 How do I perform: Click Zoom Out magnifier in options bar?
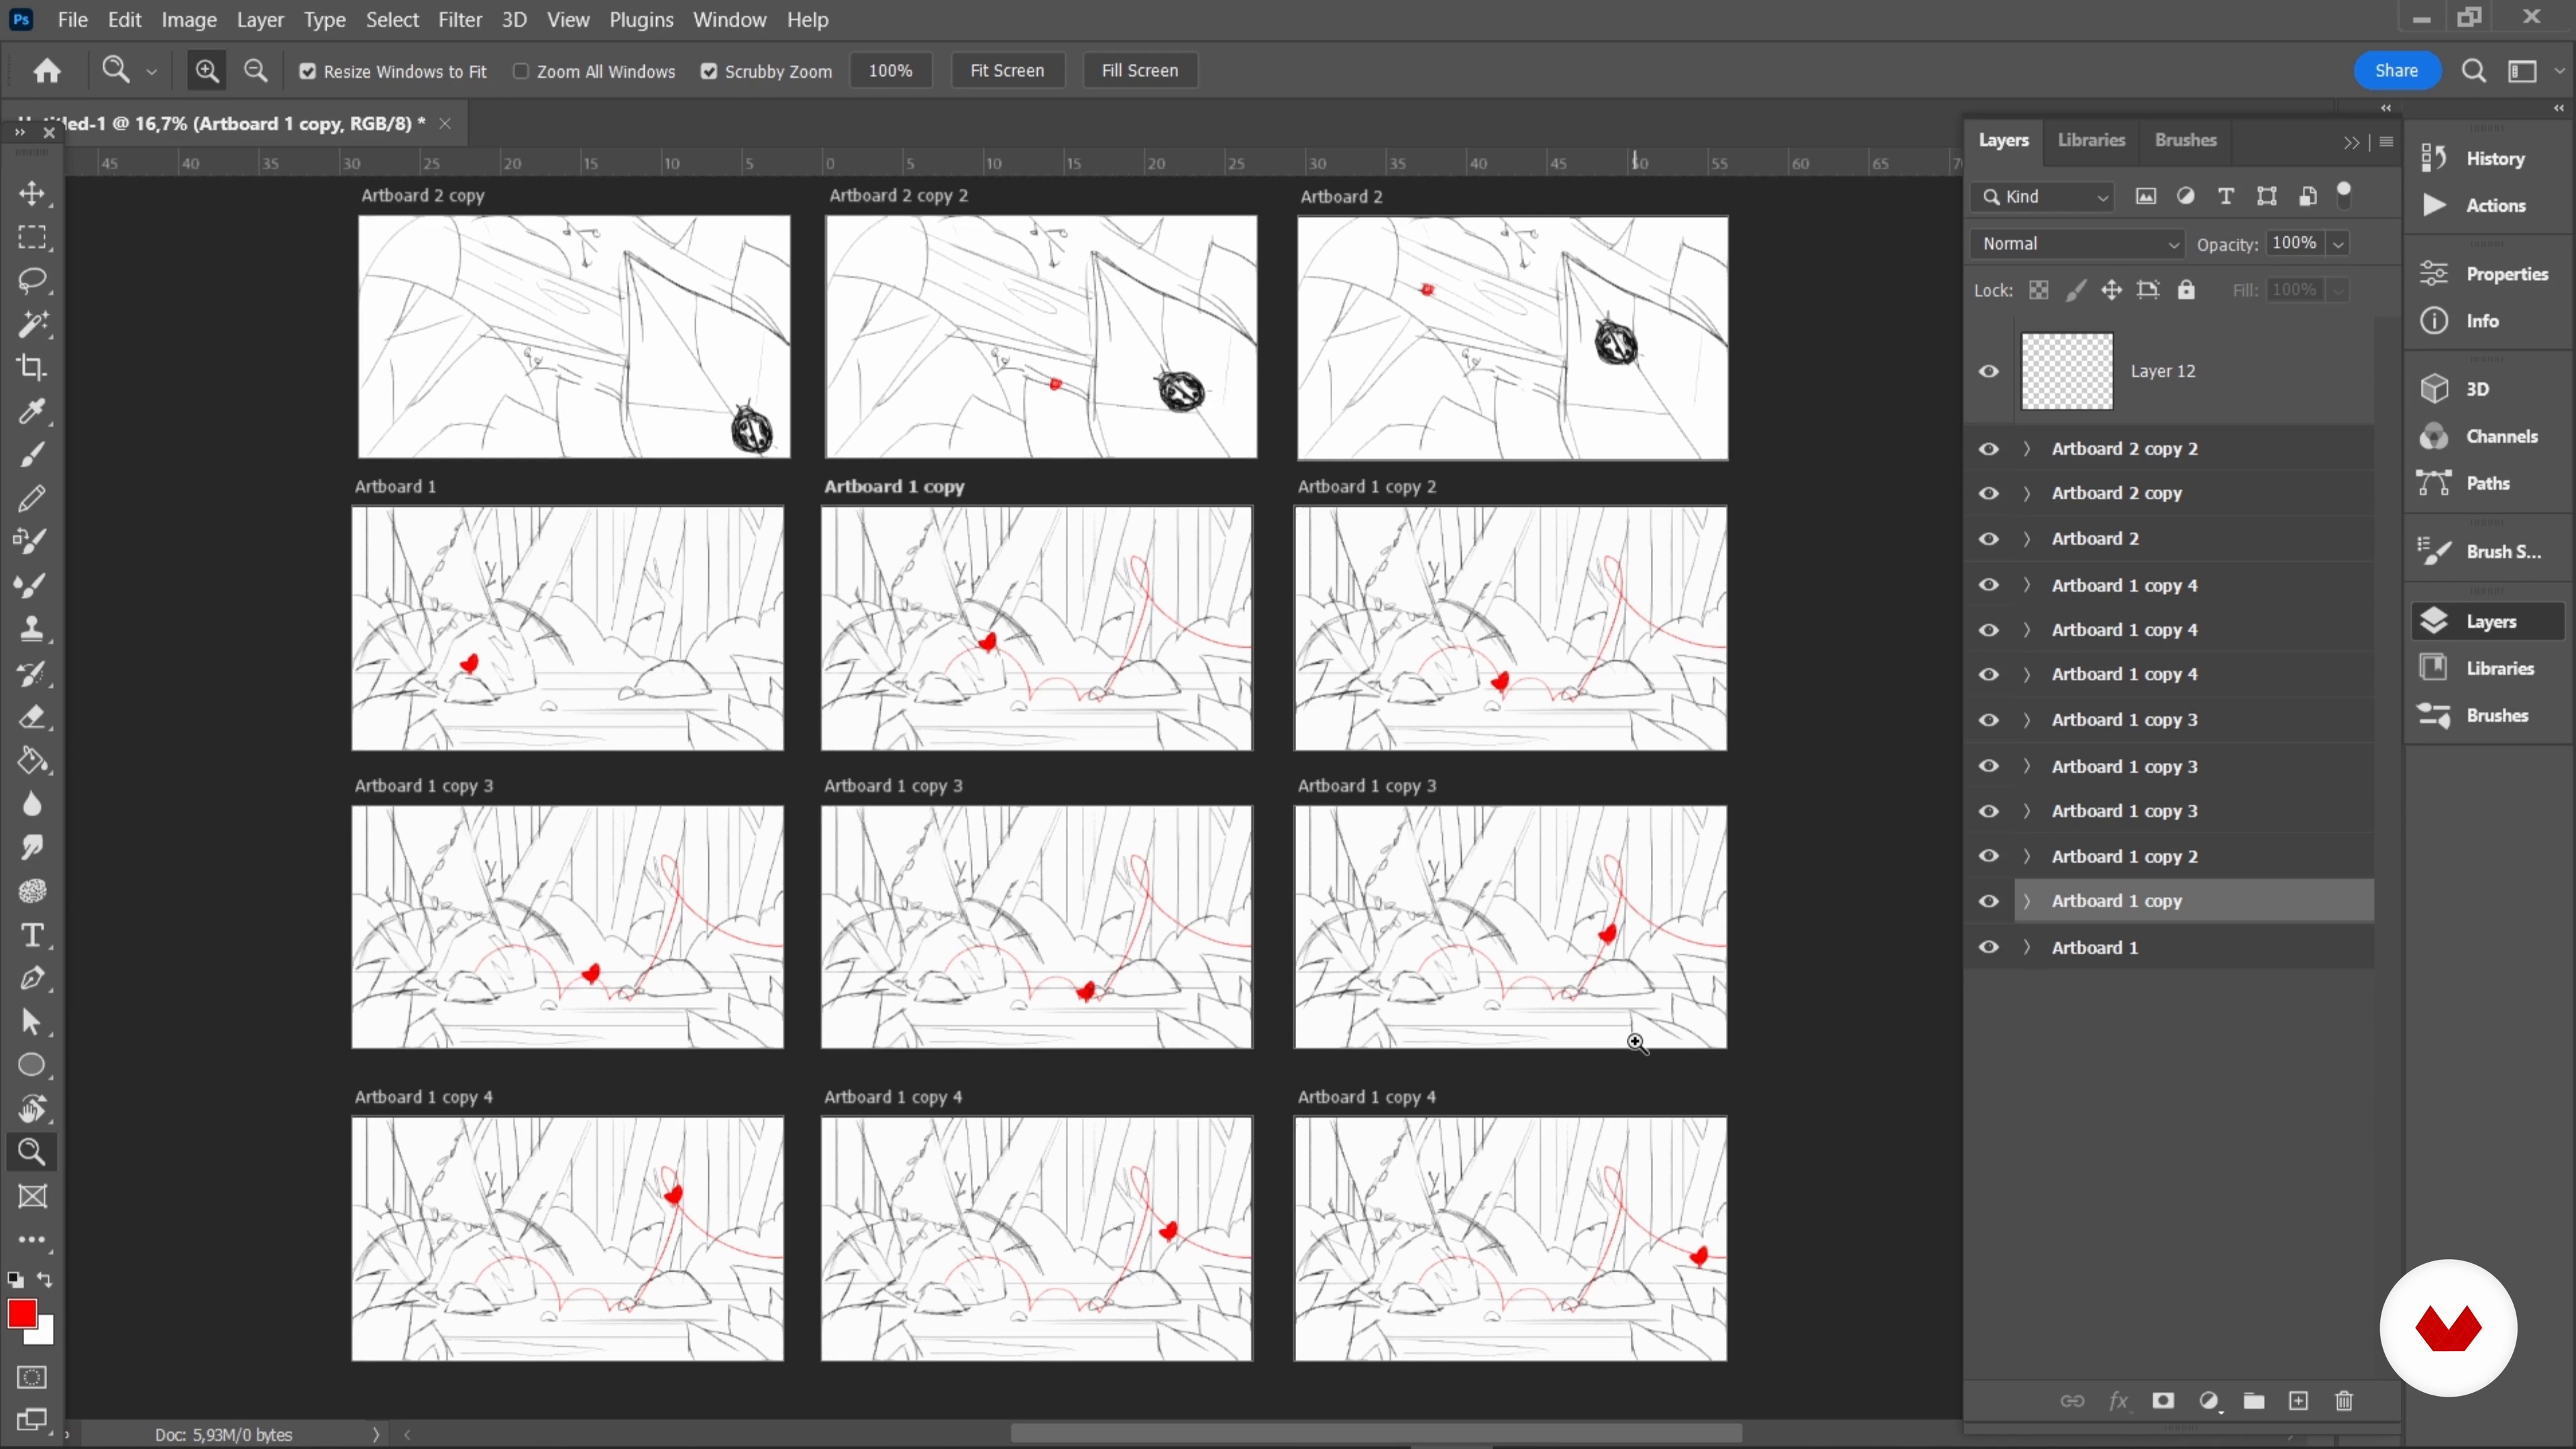256,71
